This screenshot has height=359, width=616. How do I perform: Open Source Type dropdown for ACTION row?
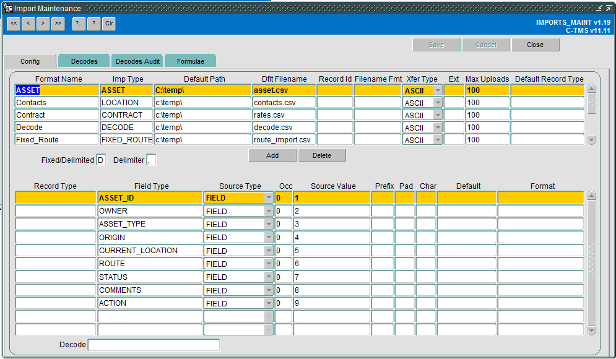coord(269,304)
